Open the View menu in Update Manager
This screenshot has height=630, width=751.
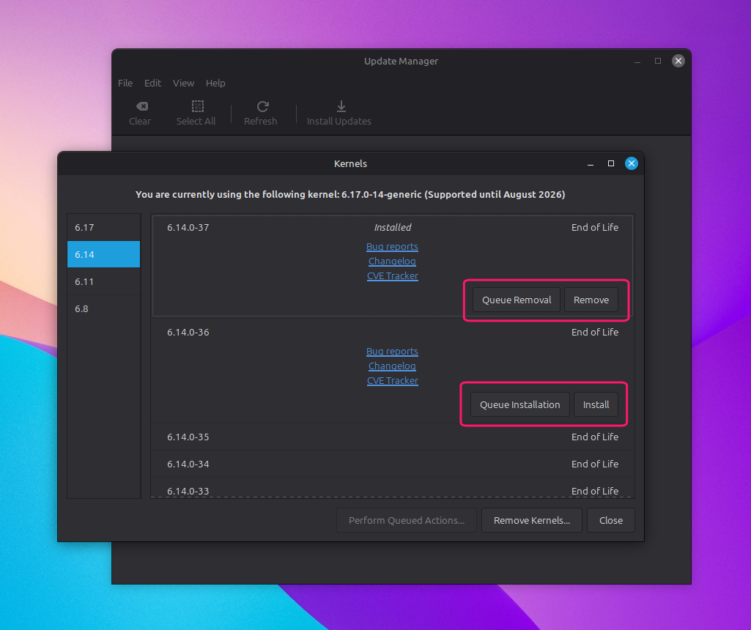[x=183, y=83]
